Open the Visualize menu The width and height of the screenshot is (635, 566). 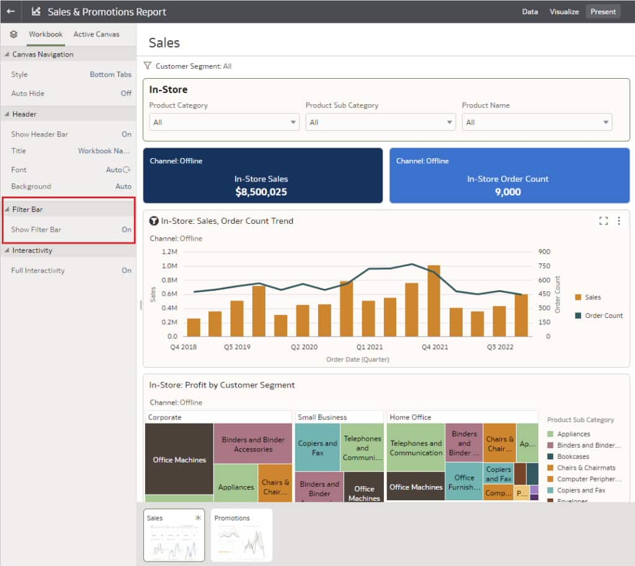pos(564,11)
